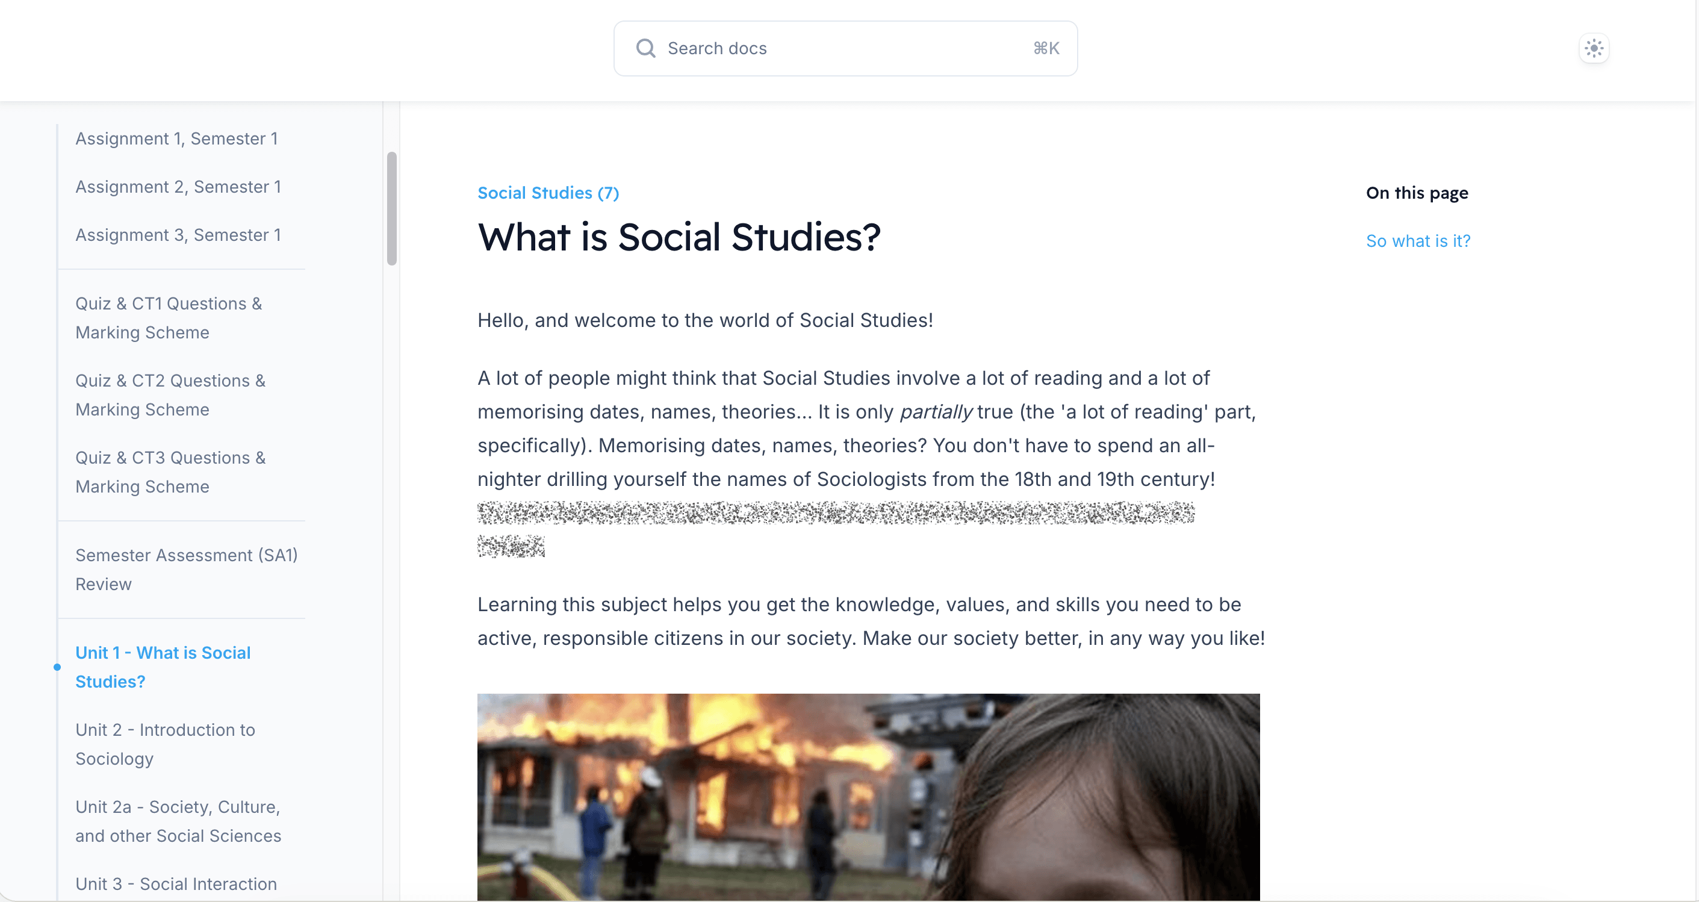Viewport: 1699px width, 902px height.
Task: Go to Unit 3 - Social Interaction
Action: point(176,883)
